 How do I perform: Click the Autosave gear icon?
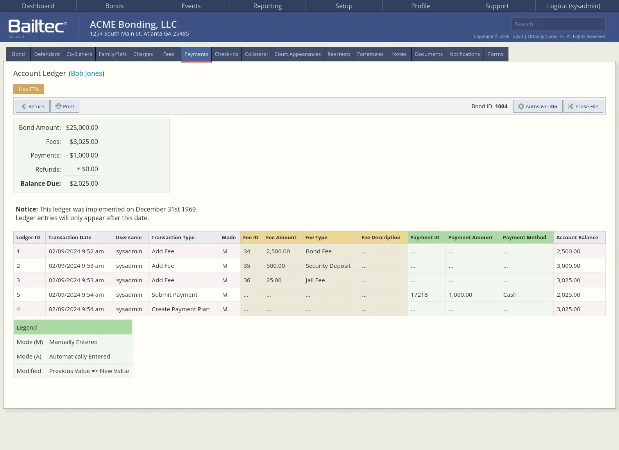point(521,106)
